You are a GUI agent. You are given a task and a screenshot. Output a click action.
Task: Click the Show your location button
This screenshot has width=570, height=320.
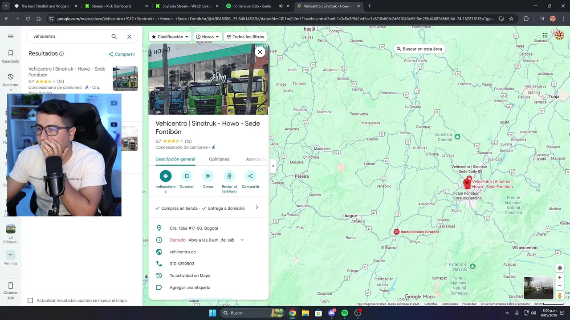560,268
